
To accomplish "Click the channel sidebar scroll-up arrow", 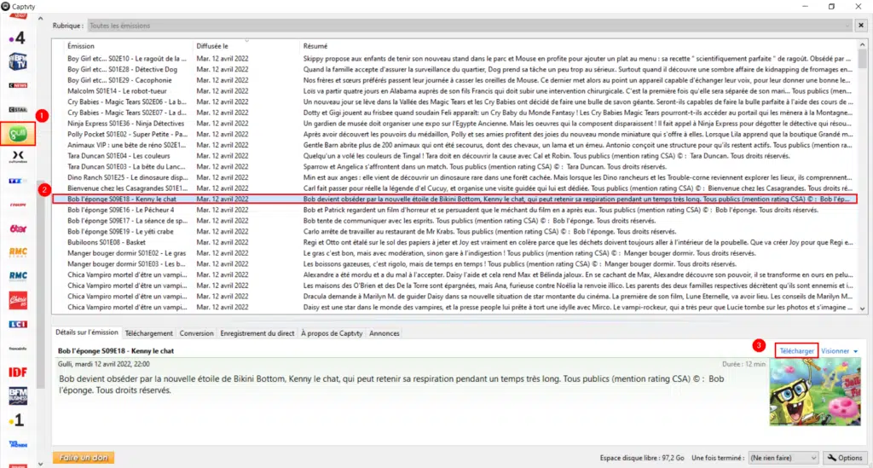I will point(40,19).
